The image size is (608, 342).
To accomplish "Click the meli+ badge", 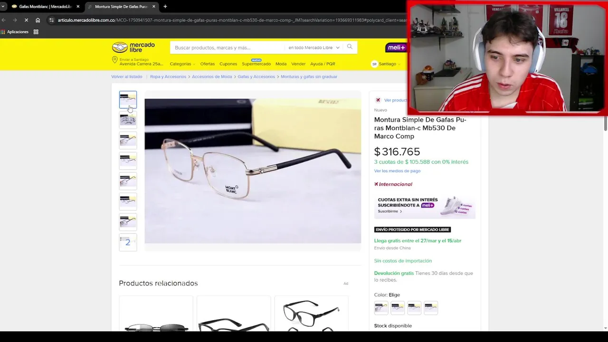I will 396,47.
